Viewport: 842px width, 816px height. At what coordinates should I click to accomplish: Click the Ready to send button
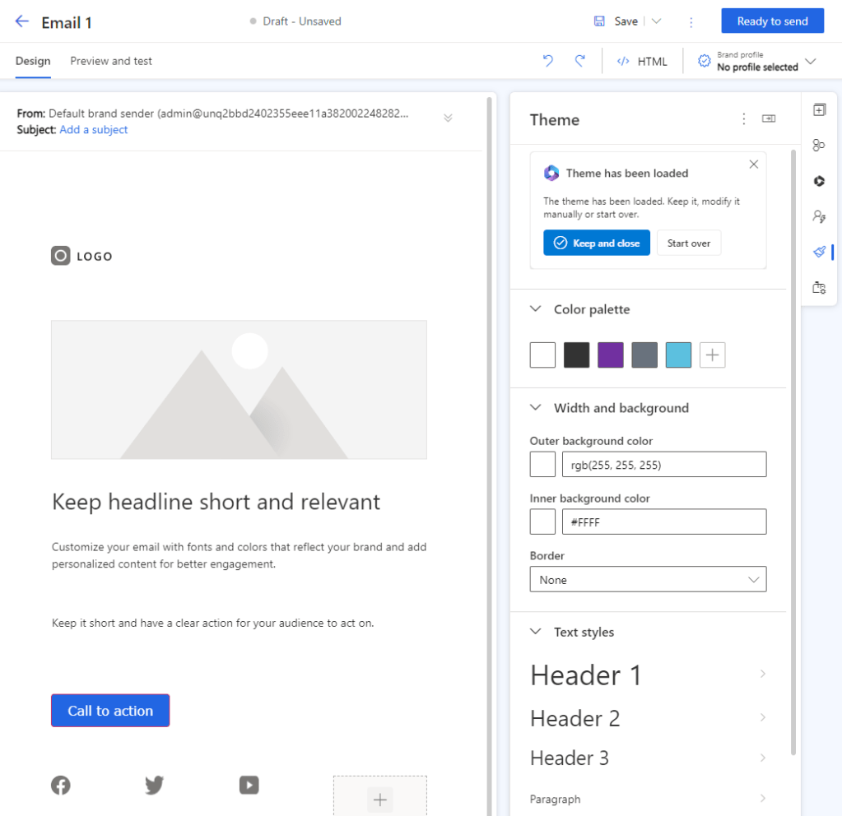click(x=772, y=21)
